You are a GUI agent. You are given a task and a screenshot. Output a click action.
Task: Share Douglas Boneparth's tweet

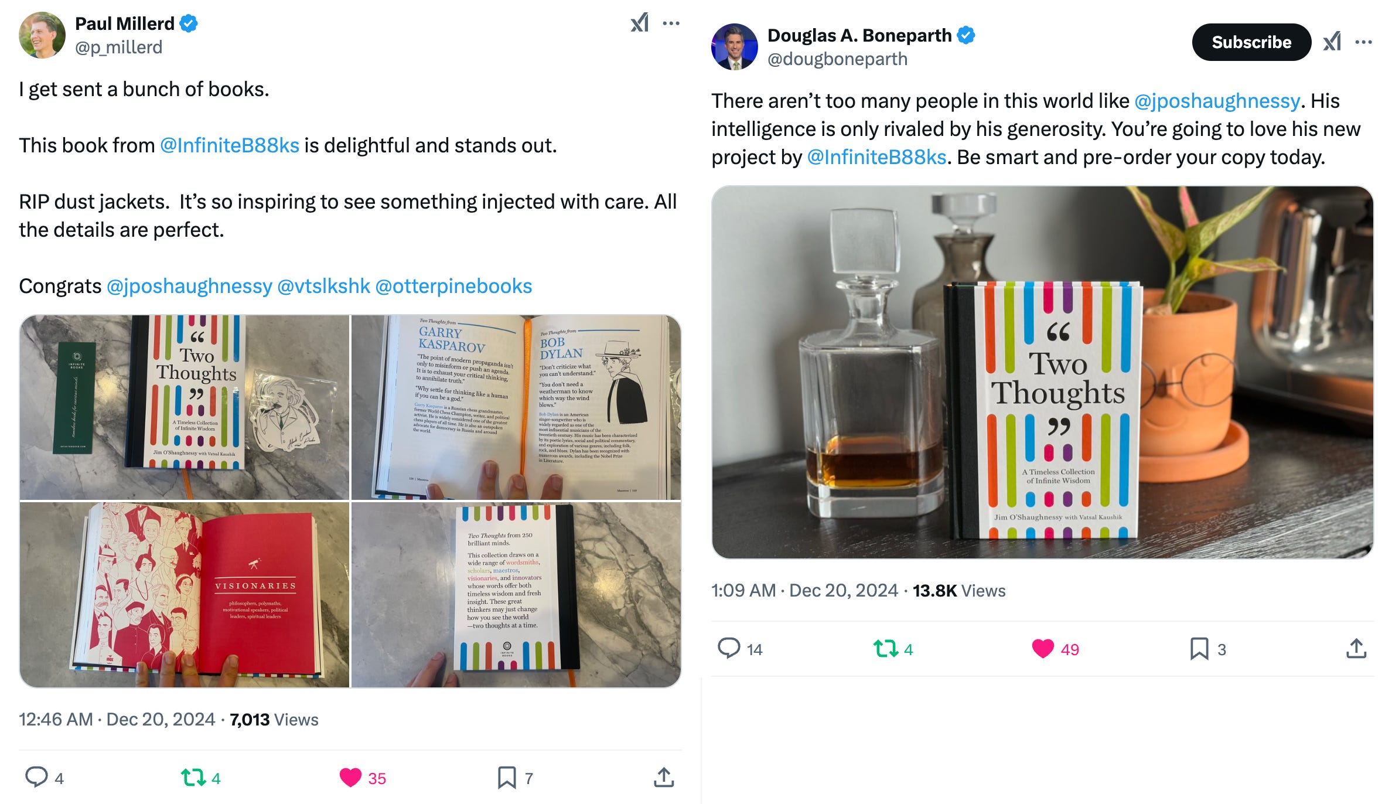pyautogui.click(x=1356, y=648)
